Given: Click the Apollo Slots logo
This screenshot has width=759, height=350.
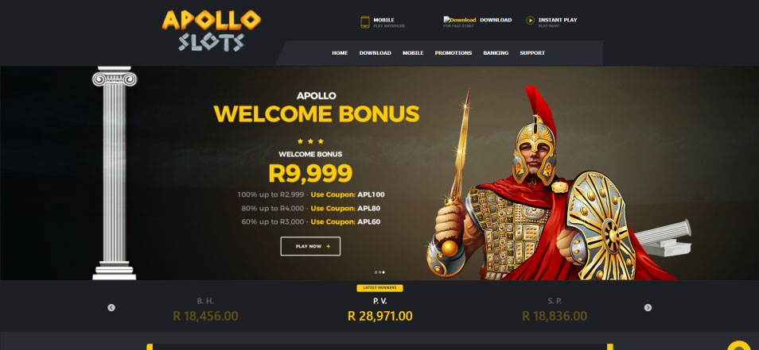Looking at the screenshot, I should click(211, 31).
